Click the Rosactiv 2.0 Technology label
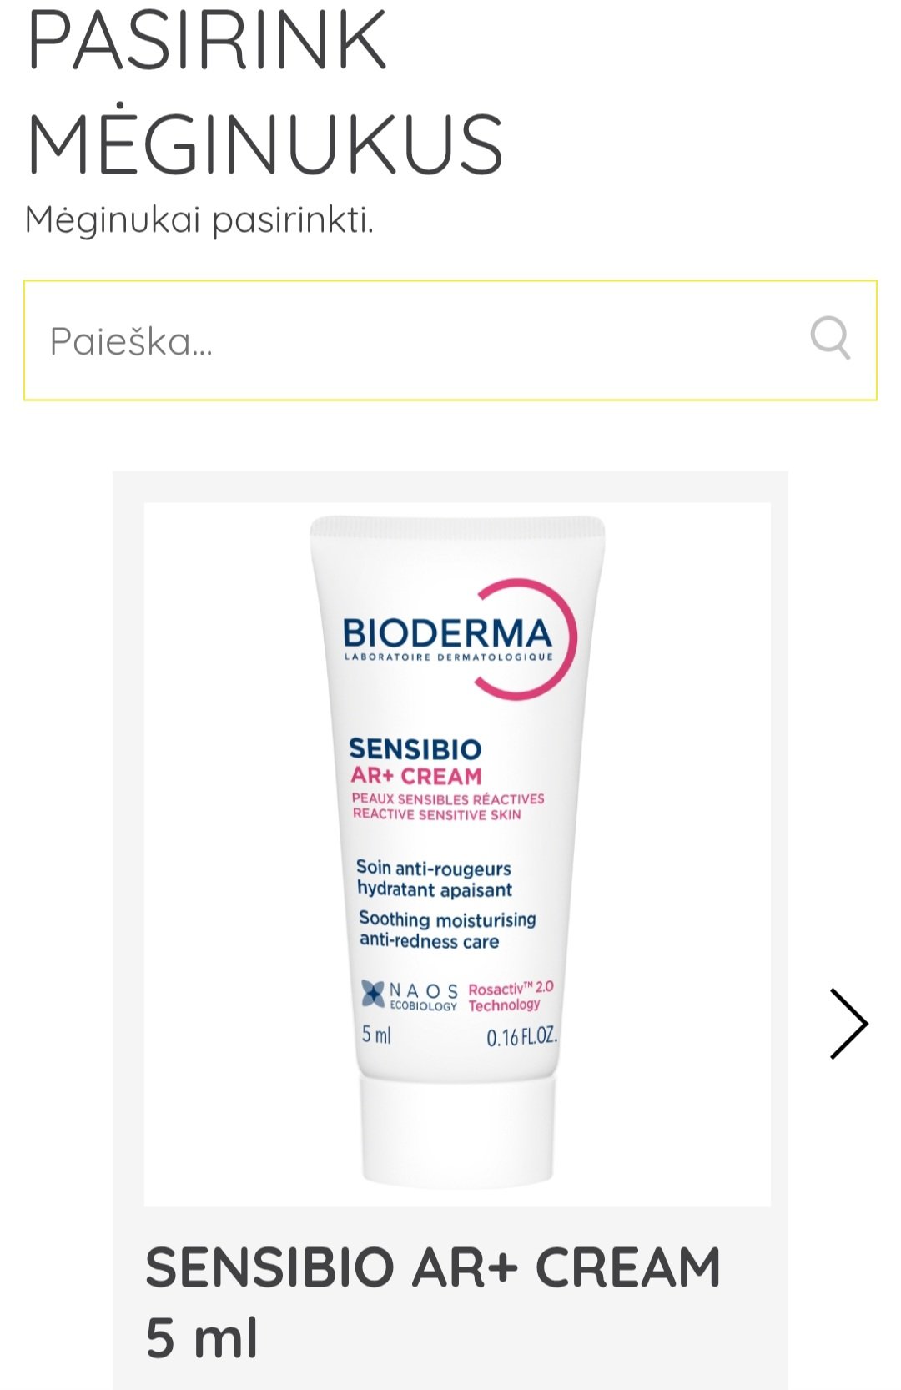Screen dimensions: 901x1390 pos(511,996)
